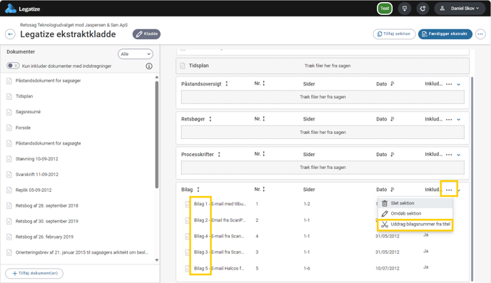Screen dimensions: 491x283
Task: Click the info icon in Dokumenter panel
Action: click(x=149, y=66)
